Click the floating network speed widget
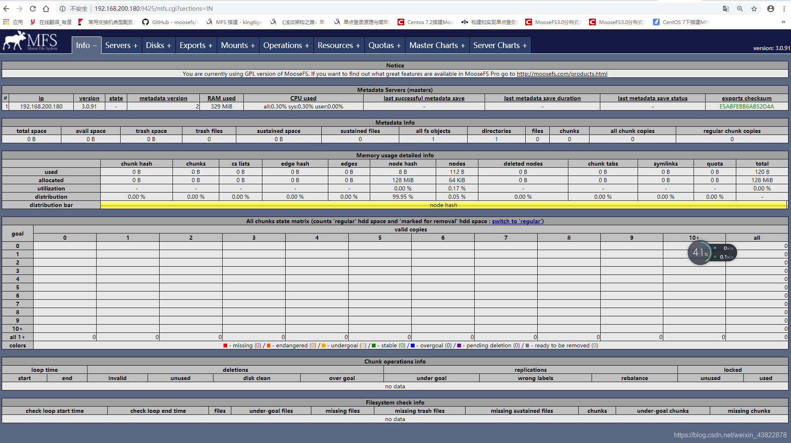Image resolution: width=791 pixels, height=443 pixels. 712,253
